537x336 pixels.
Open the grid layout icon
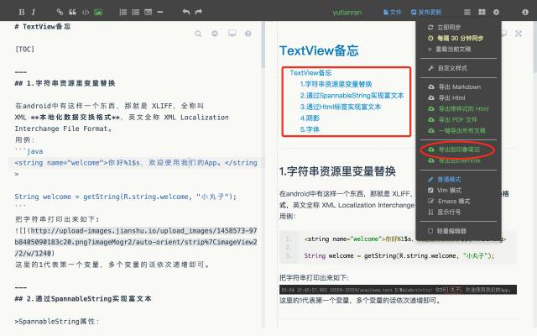tap(482, 13)
